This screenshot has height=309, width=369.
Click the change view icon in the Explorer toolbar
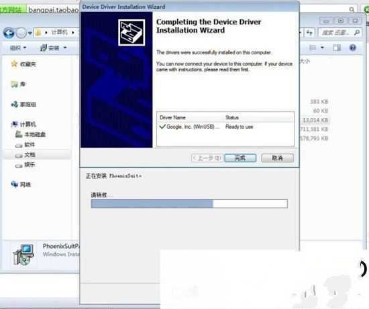313,48
